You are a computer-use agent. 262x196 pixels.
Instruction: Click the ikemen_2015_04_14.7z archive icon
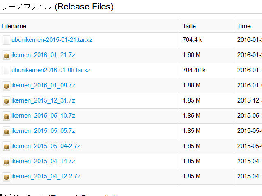point(6,162)
